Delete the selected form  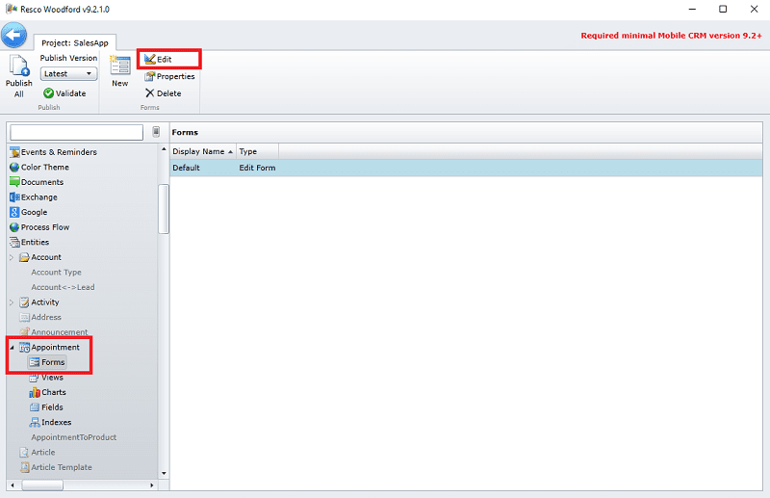click(x=163, y=92)
